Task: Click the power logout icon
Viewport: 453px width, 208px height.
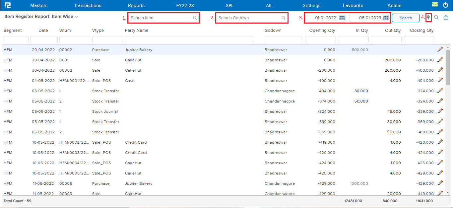Action: (445, 5)
